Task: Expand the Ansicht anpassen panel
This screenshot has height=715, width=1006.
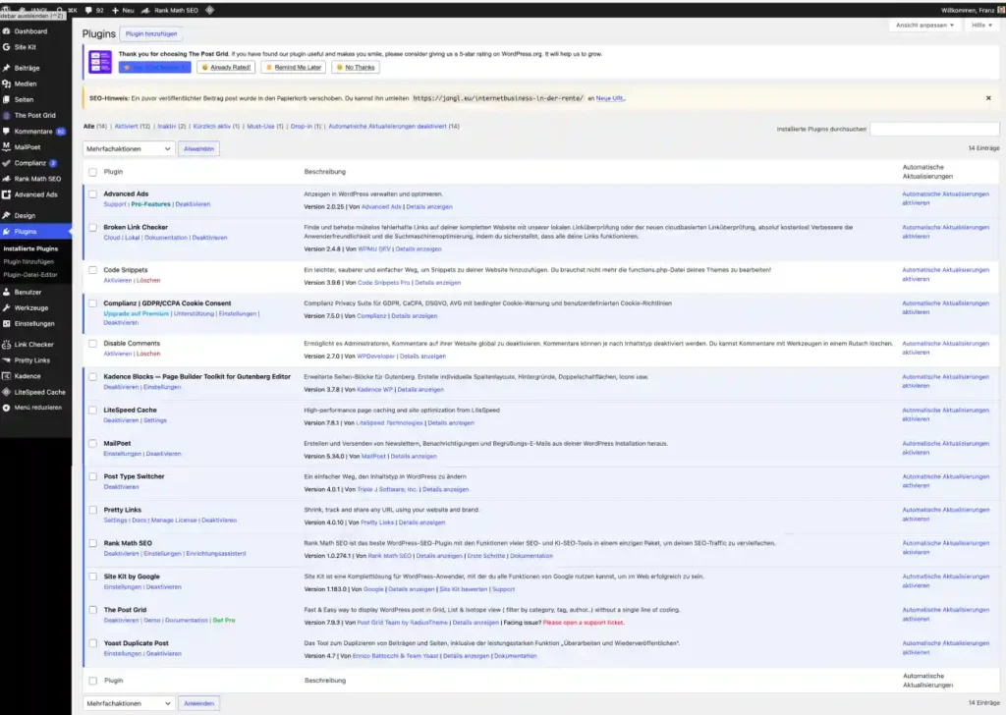Action: (x=924, y=25)
